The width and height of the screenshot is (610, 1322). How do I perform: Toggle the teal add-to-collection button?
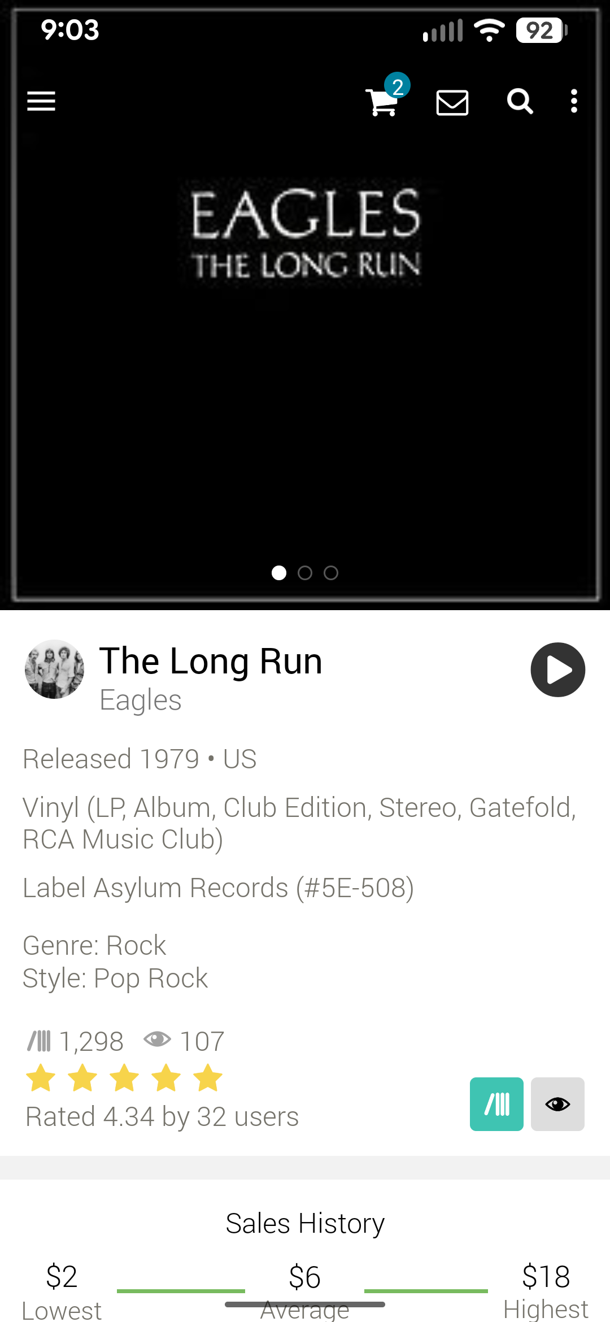click(496, 1104)
